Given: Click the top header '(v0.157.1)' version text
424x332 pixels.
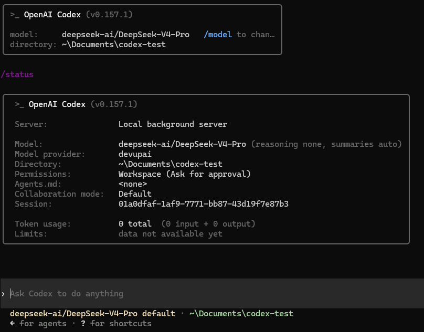Looking at the screenshot, I should (x=109, y=15).
